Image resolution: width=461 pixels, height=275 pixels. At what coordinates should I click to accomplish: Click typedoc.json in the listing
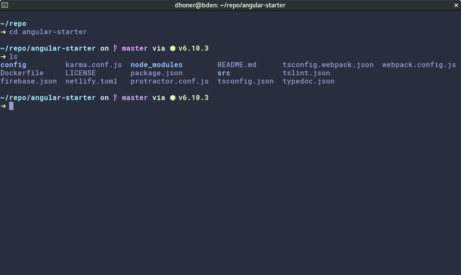tap(308, 81)
